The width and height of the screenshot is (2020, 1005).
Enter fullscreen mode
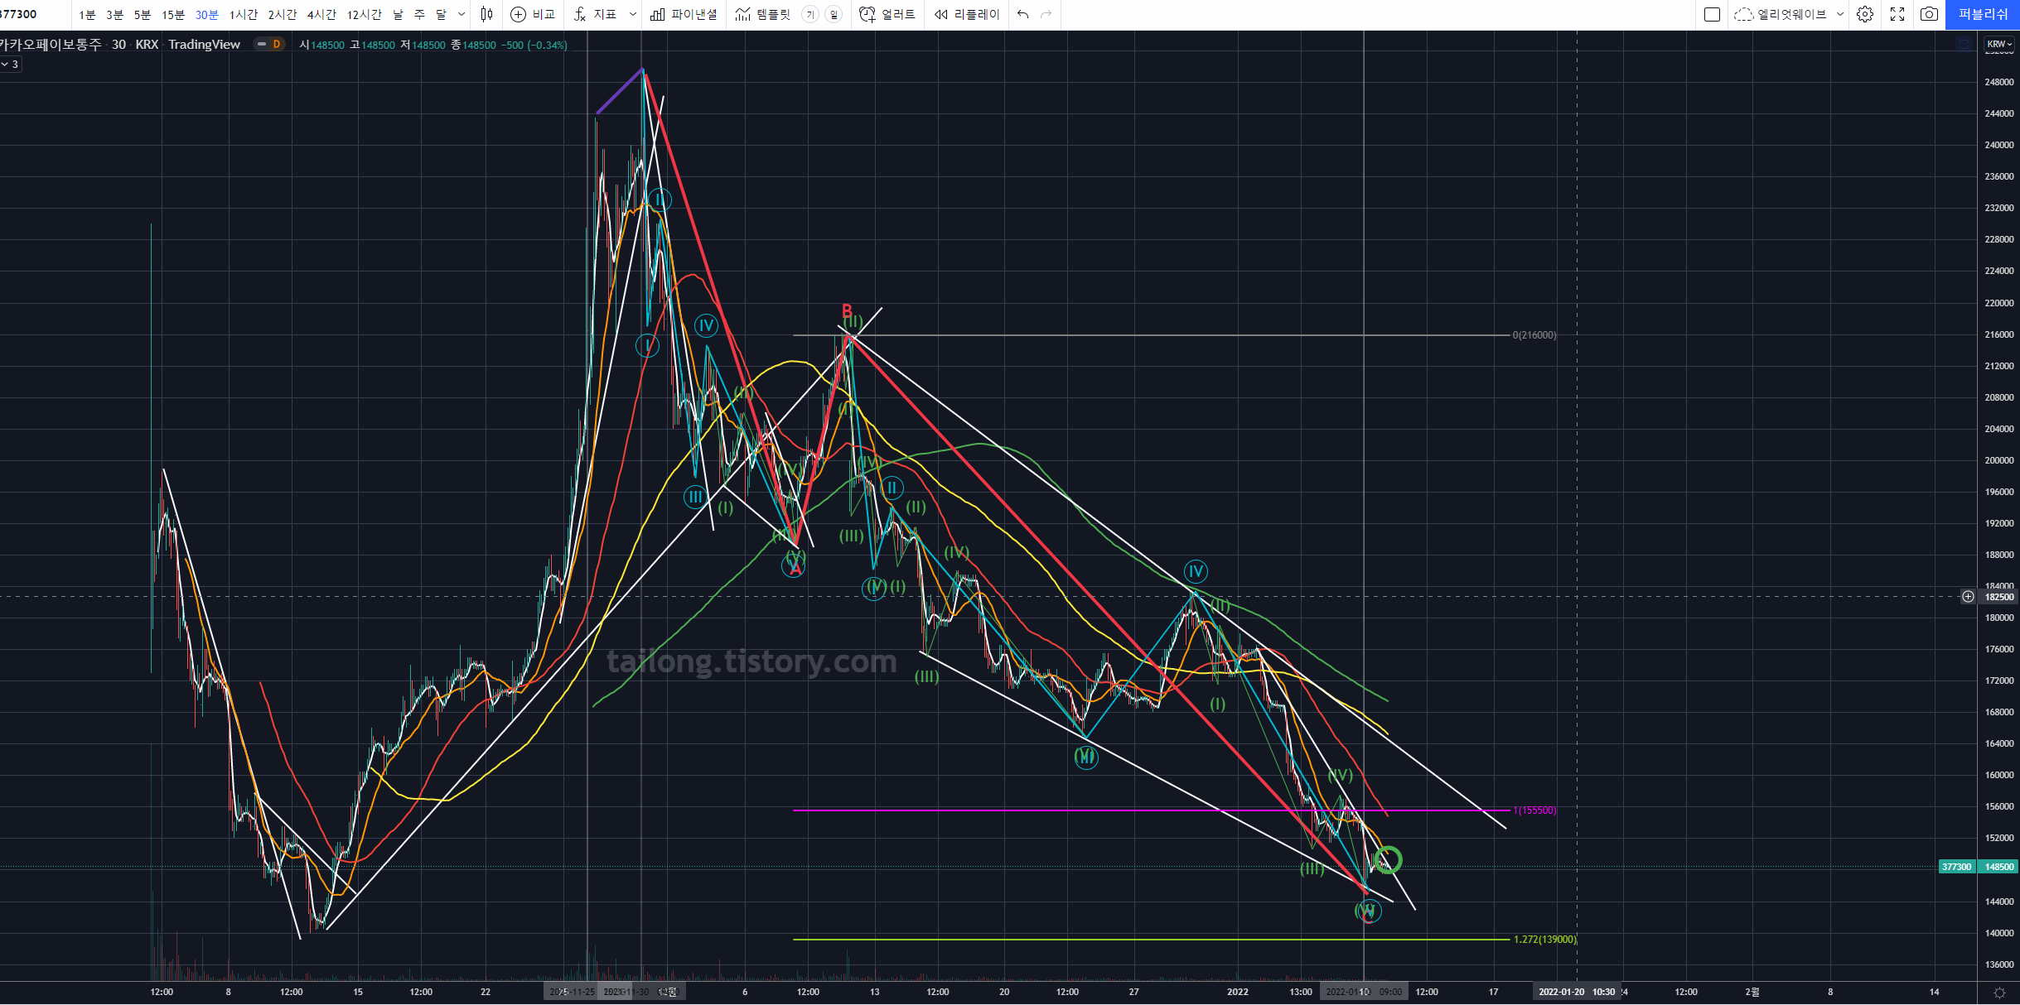[1897, 14]
